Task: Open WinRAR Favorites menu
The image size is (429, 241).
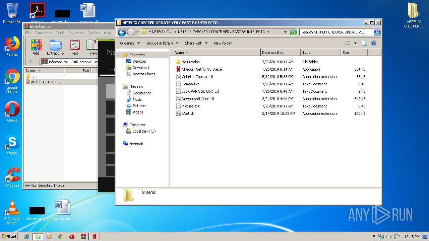Action: coord(76,33)
